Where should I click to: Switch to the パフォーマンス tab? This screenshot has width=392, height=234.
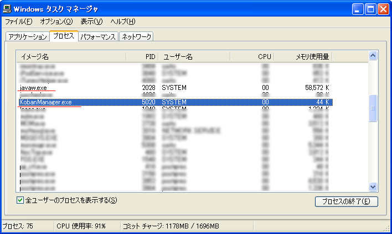(x=98, y=36)
